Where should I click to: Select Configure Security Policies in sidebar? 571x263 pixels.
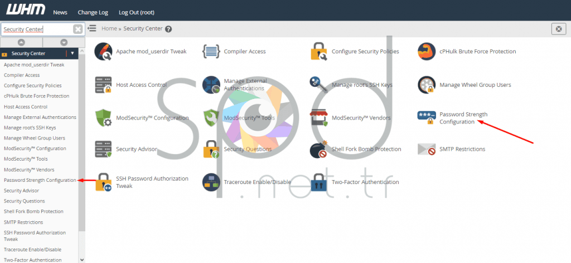point(33,86)
